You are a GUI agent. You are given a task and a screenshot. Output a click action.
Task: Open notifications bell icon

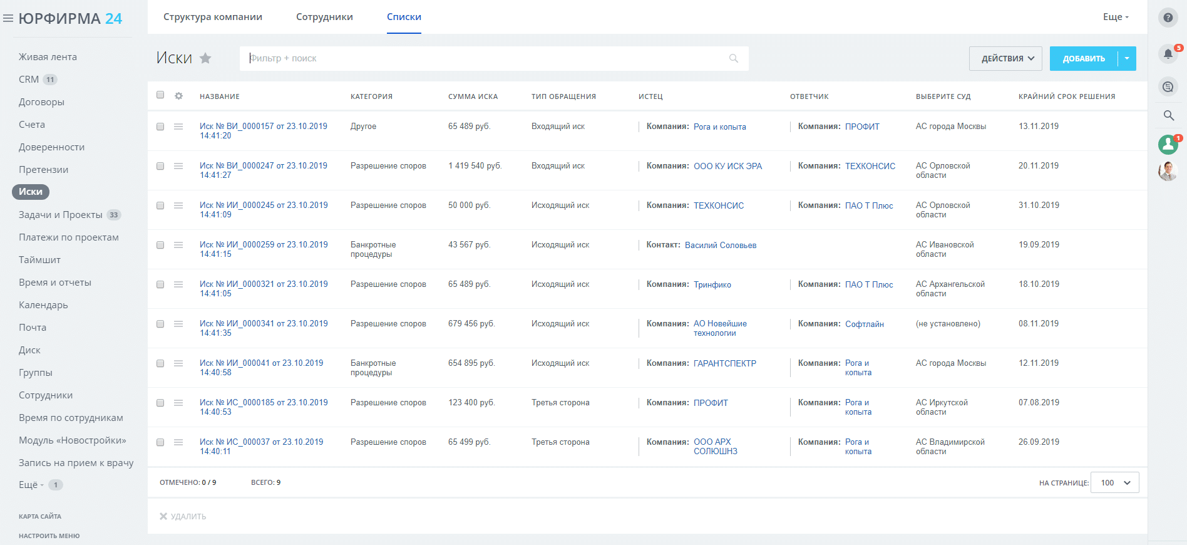click(x=1168, y=54)
